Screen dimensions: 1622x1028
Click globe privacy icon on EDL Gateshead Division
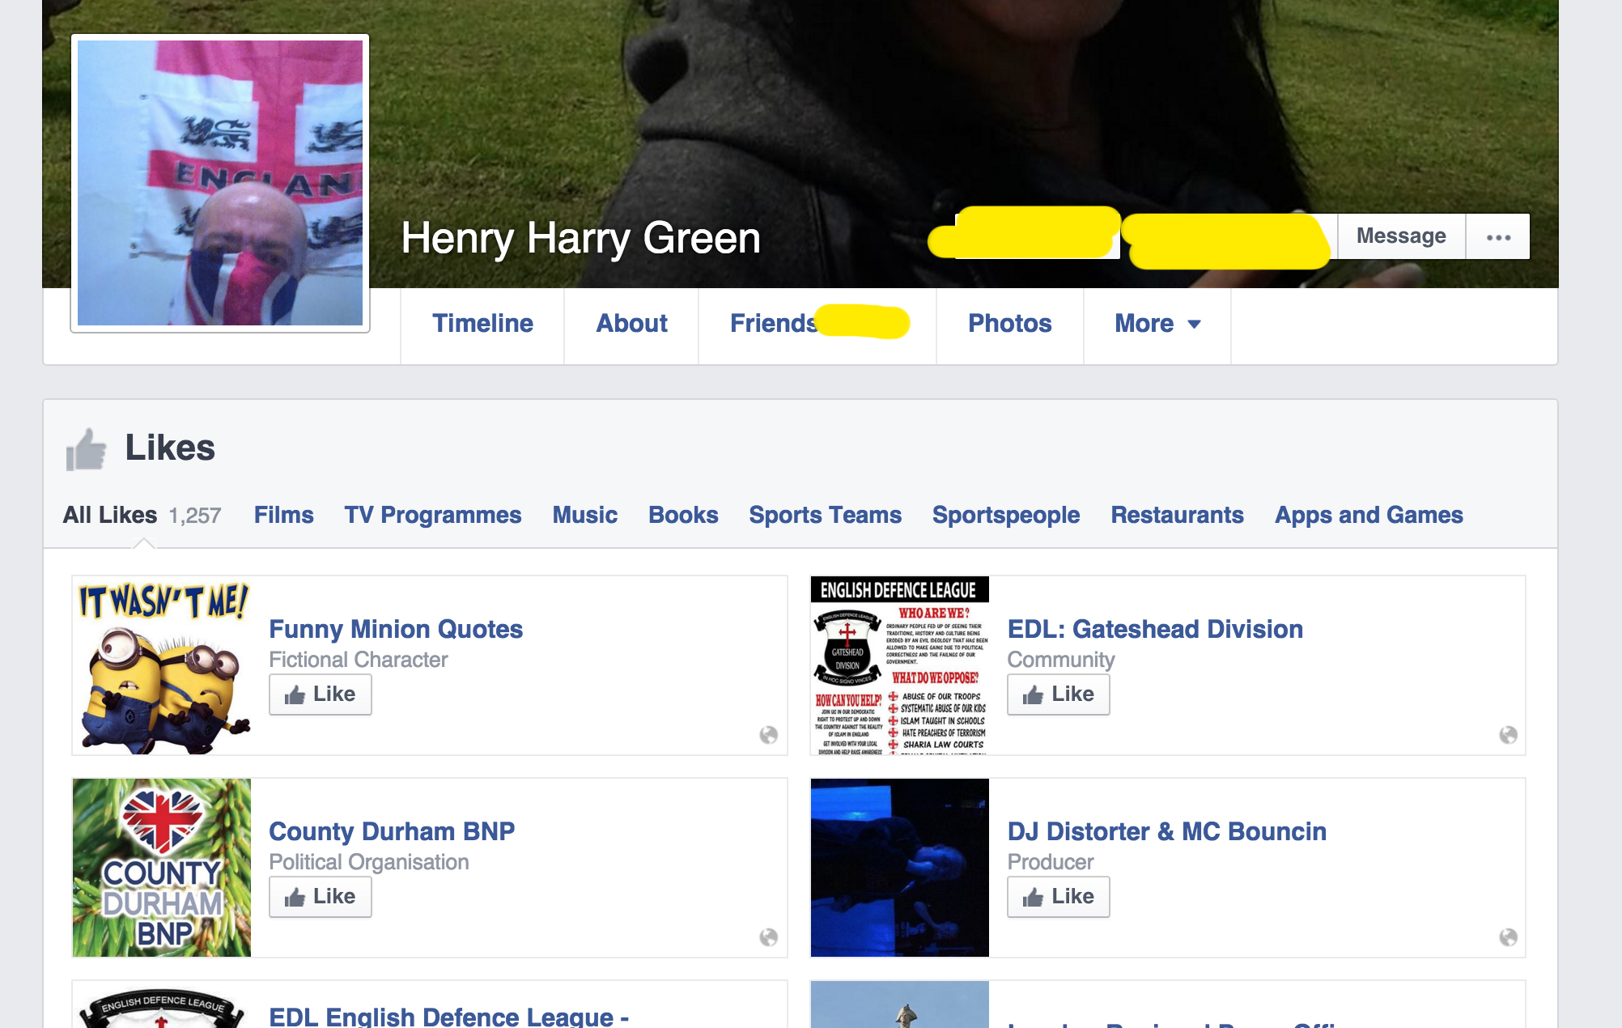[x=1508, y=735]
